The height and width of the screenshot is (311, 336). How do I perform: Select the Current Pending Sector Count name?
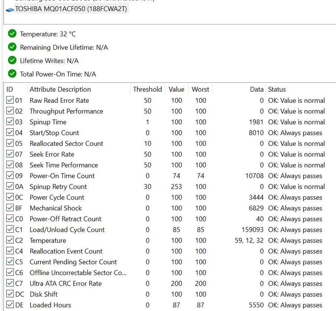[x=73, y=262]
